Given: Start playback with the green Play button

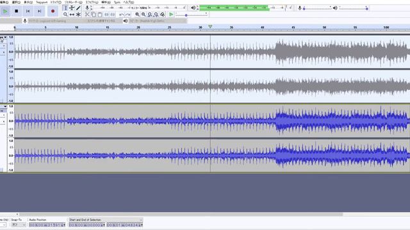Looking at the screenshot, I should (x=5, y=11).
